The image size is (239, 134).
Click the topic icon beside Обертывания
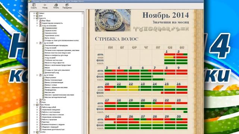click(x=43, y=77)
